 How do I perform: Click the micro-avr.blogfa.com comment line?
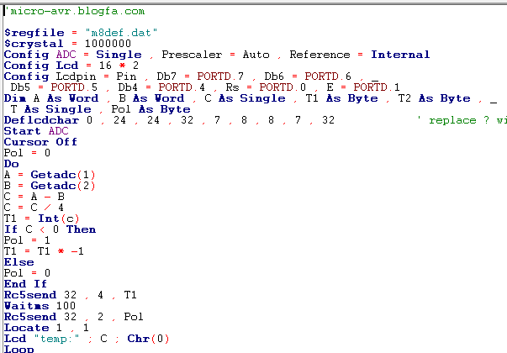[x=76, y=12]
